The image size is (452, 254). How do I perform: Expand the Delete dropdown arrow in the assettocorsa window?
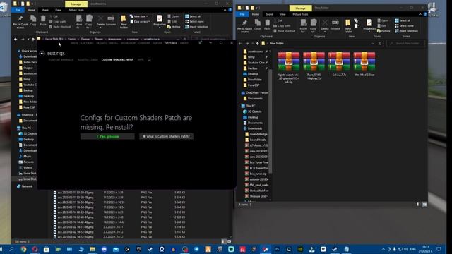100,28
